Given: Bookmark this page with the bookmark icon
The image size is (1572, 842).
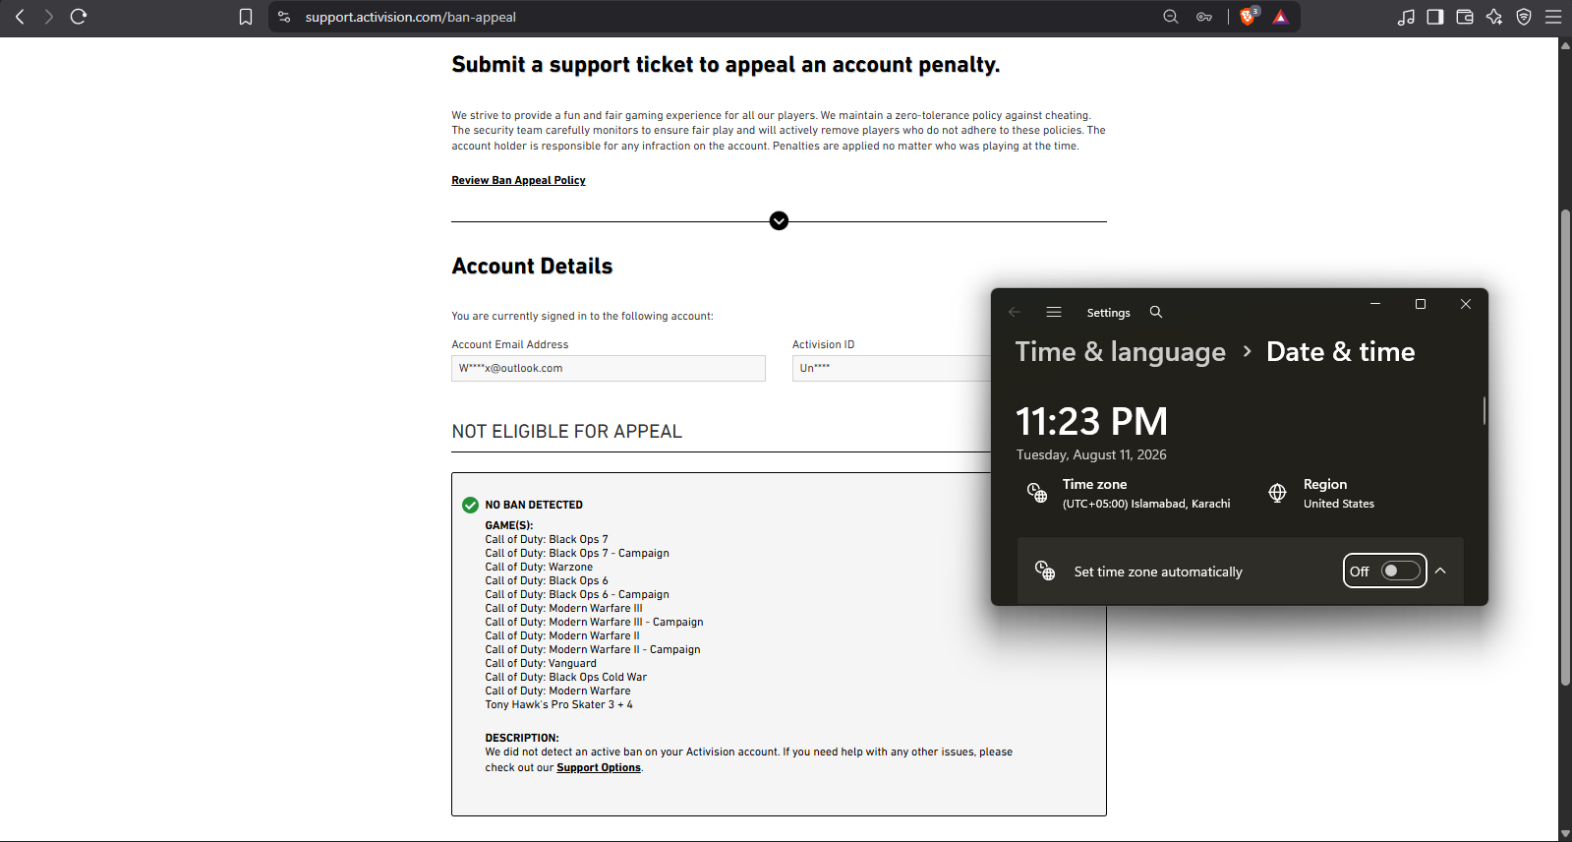Looking at the screenshot, I should (246, 17).
